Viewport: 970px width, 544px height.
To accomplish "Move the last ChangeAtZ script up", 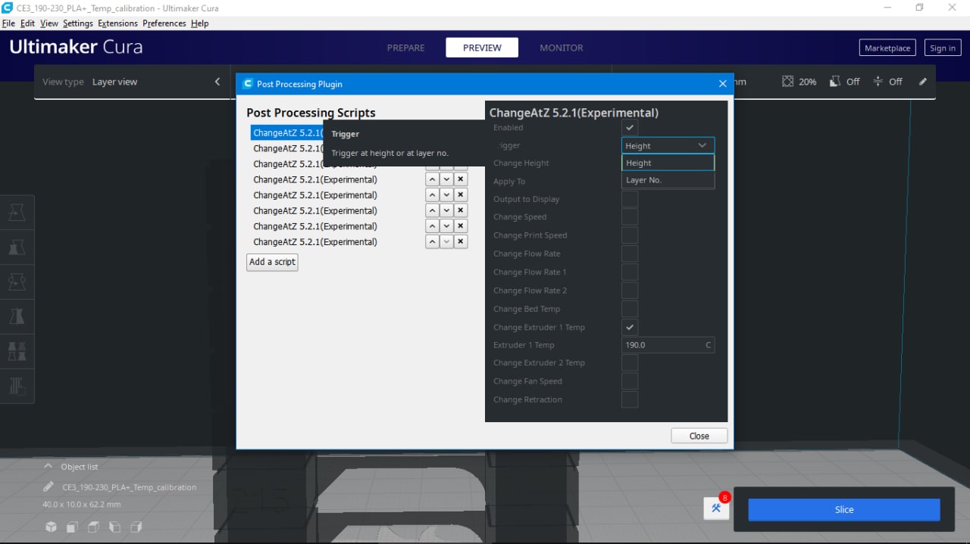I will (x=432, y=242).
